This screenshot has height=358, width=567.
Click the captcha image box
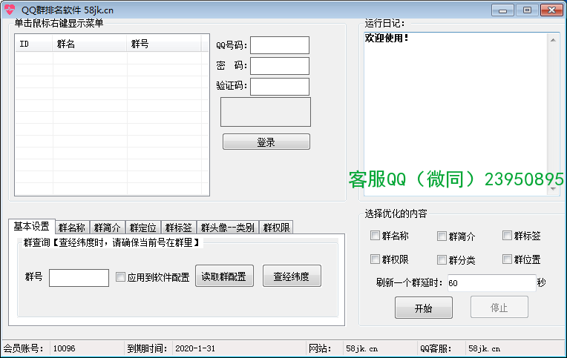pyautogui.click(x=266, y=112)
